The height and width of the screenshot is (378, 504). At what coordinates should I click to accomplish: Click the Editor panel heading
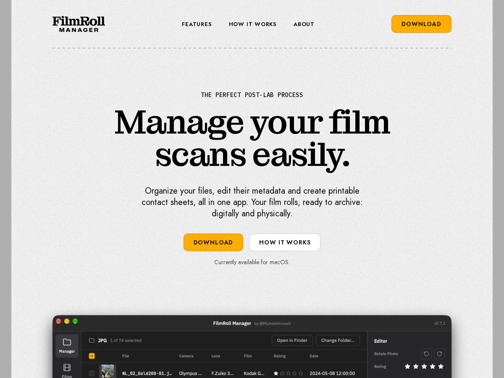pyautogui.click(x=381, y=341)
